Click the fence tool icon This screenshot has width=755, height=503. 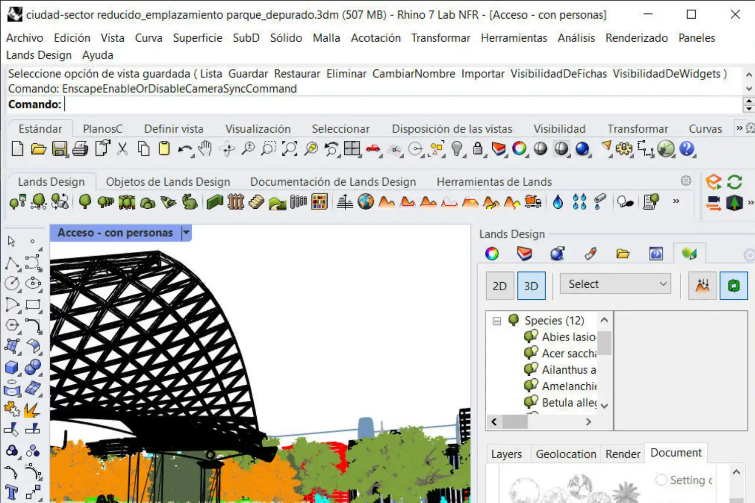click(236, 202)
